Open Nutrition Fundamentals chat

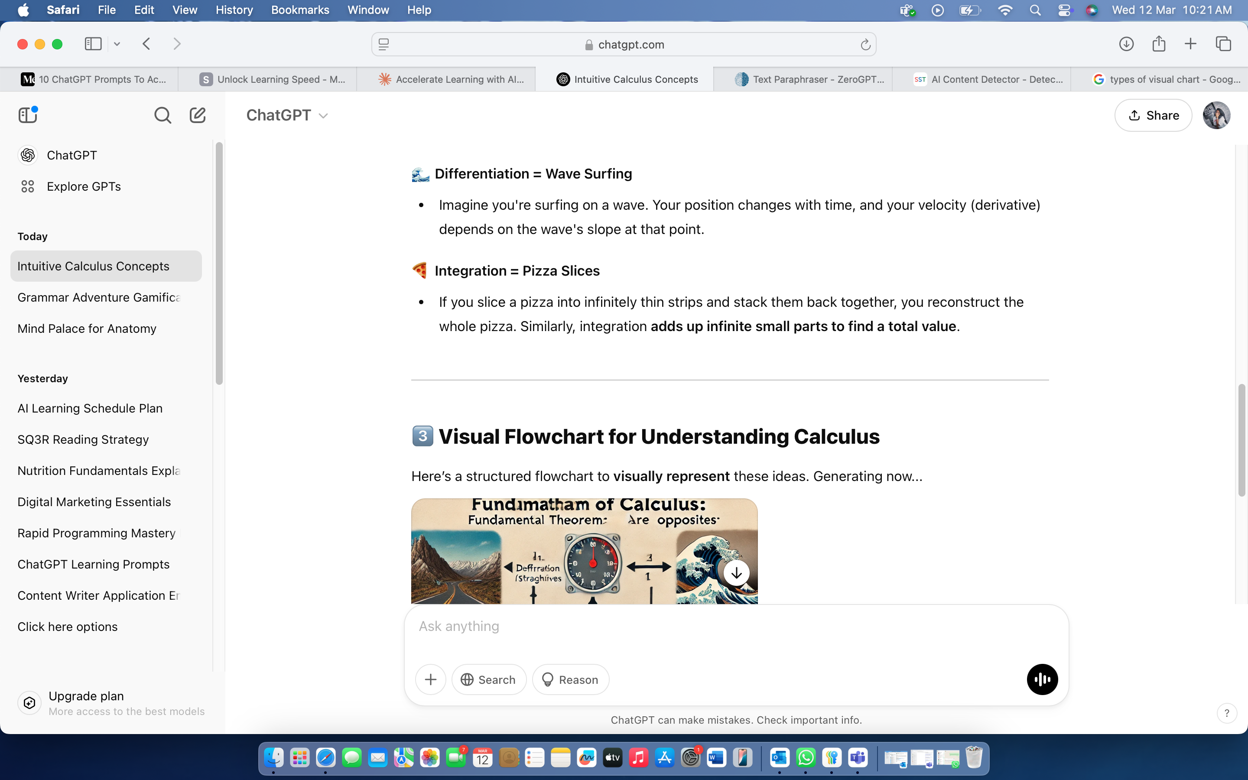(106, 471)
